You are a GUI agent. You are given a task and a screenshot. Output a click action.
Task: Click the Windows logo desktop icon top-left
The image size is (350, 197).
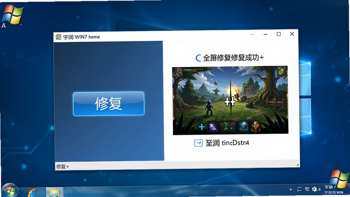coord(12,16)
